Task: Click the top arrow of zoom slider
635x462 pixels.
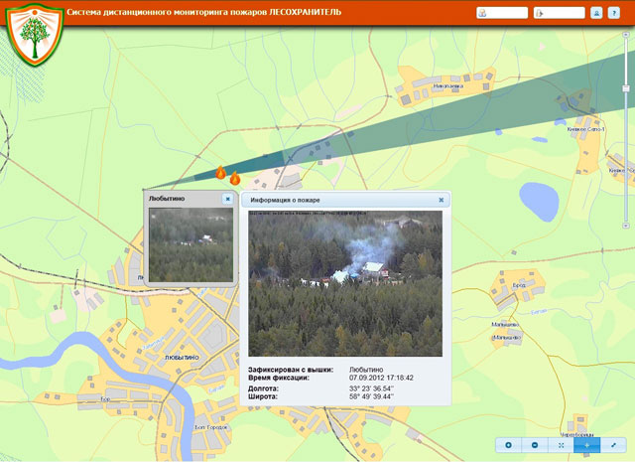Action: click(x=626, y=35)
